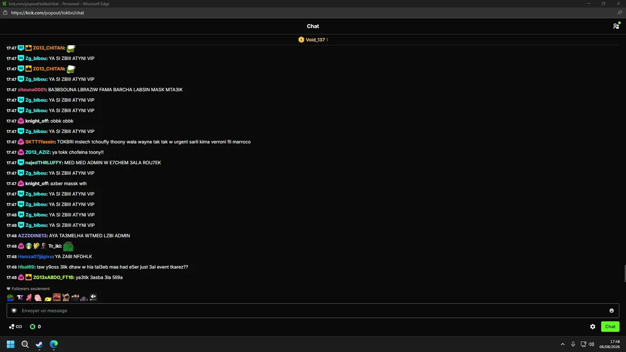Open SKTT1Yassin's user profile
This screenshot has width=626, height=352.
coord(40,142)
